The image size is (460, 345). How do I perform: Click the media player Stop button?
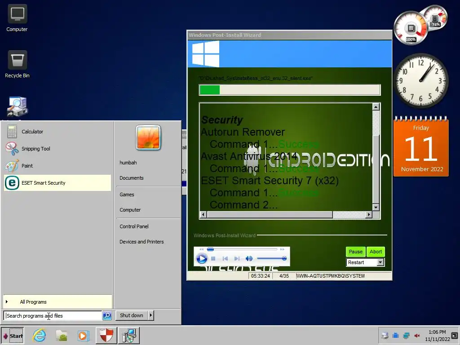coord(213,258)
